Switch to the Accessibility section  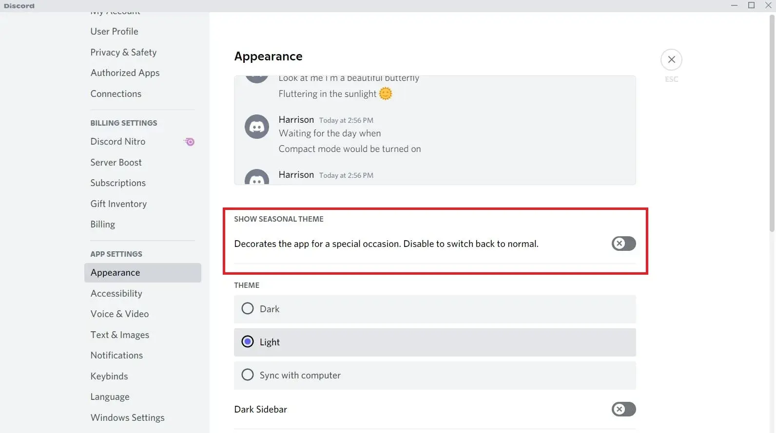116,293
